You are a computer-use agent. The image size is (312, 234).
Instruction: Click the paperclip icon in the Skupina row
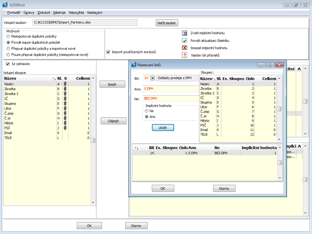click(65, 103)
